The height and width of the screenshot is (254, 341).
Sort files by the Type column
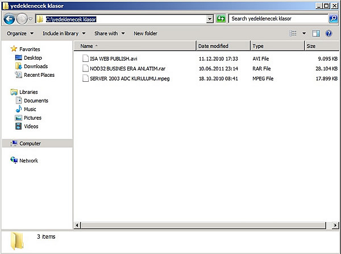277,46
